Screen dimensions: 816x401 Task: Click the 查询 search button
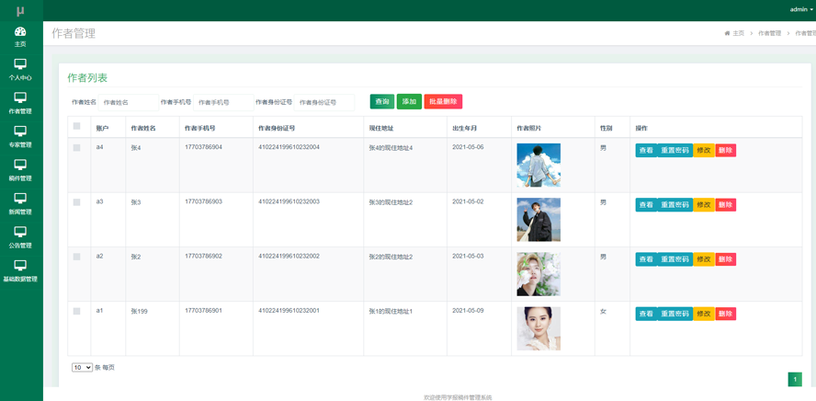click(x=382, y=101)
